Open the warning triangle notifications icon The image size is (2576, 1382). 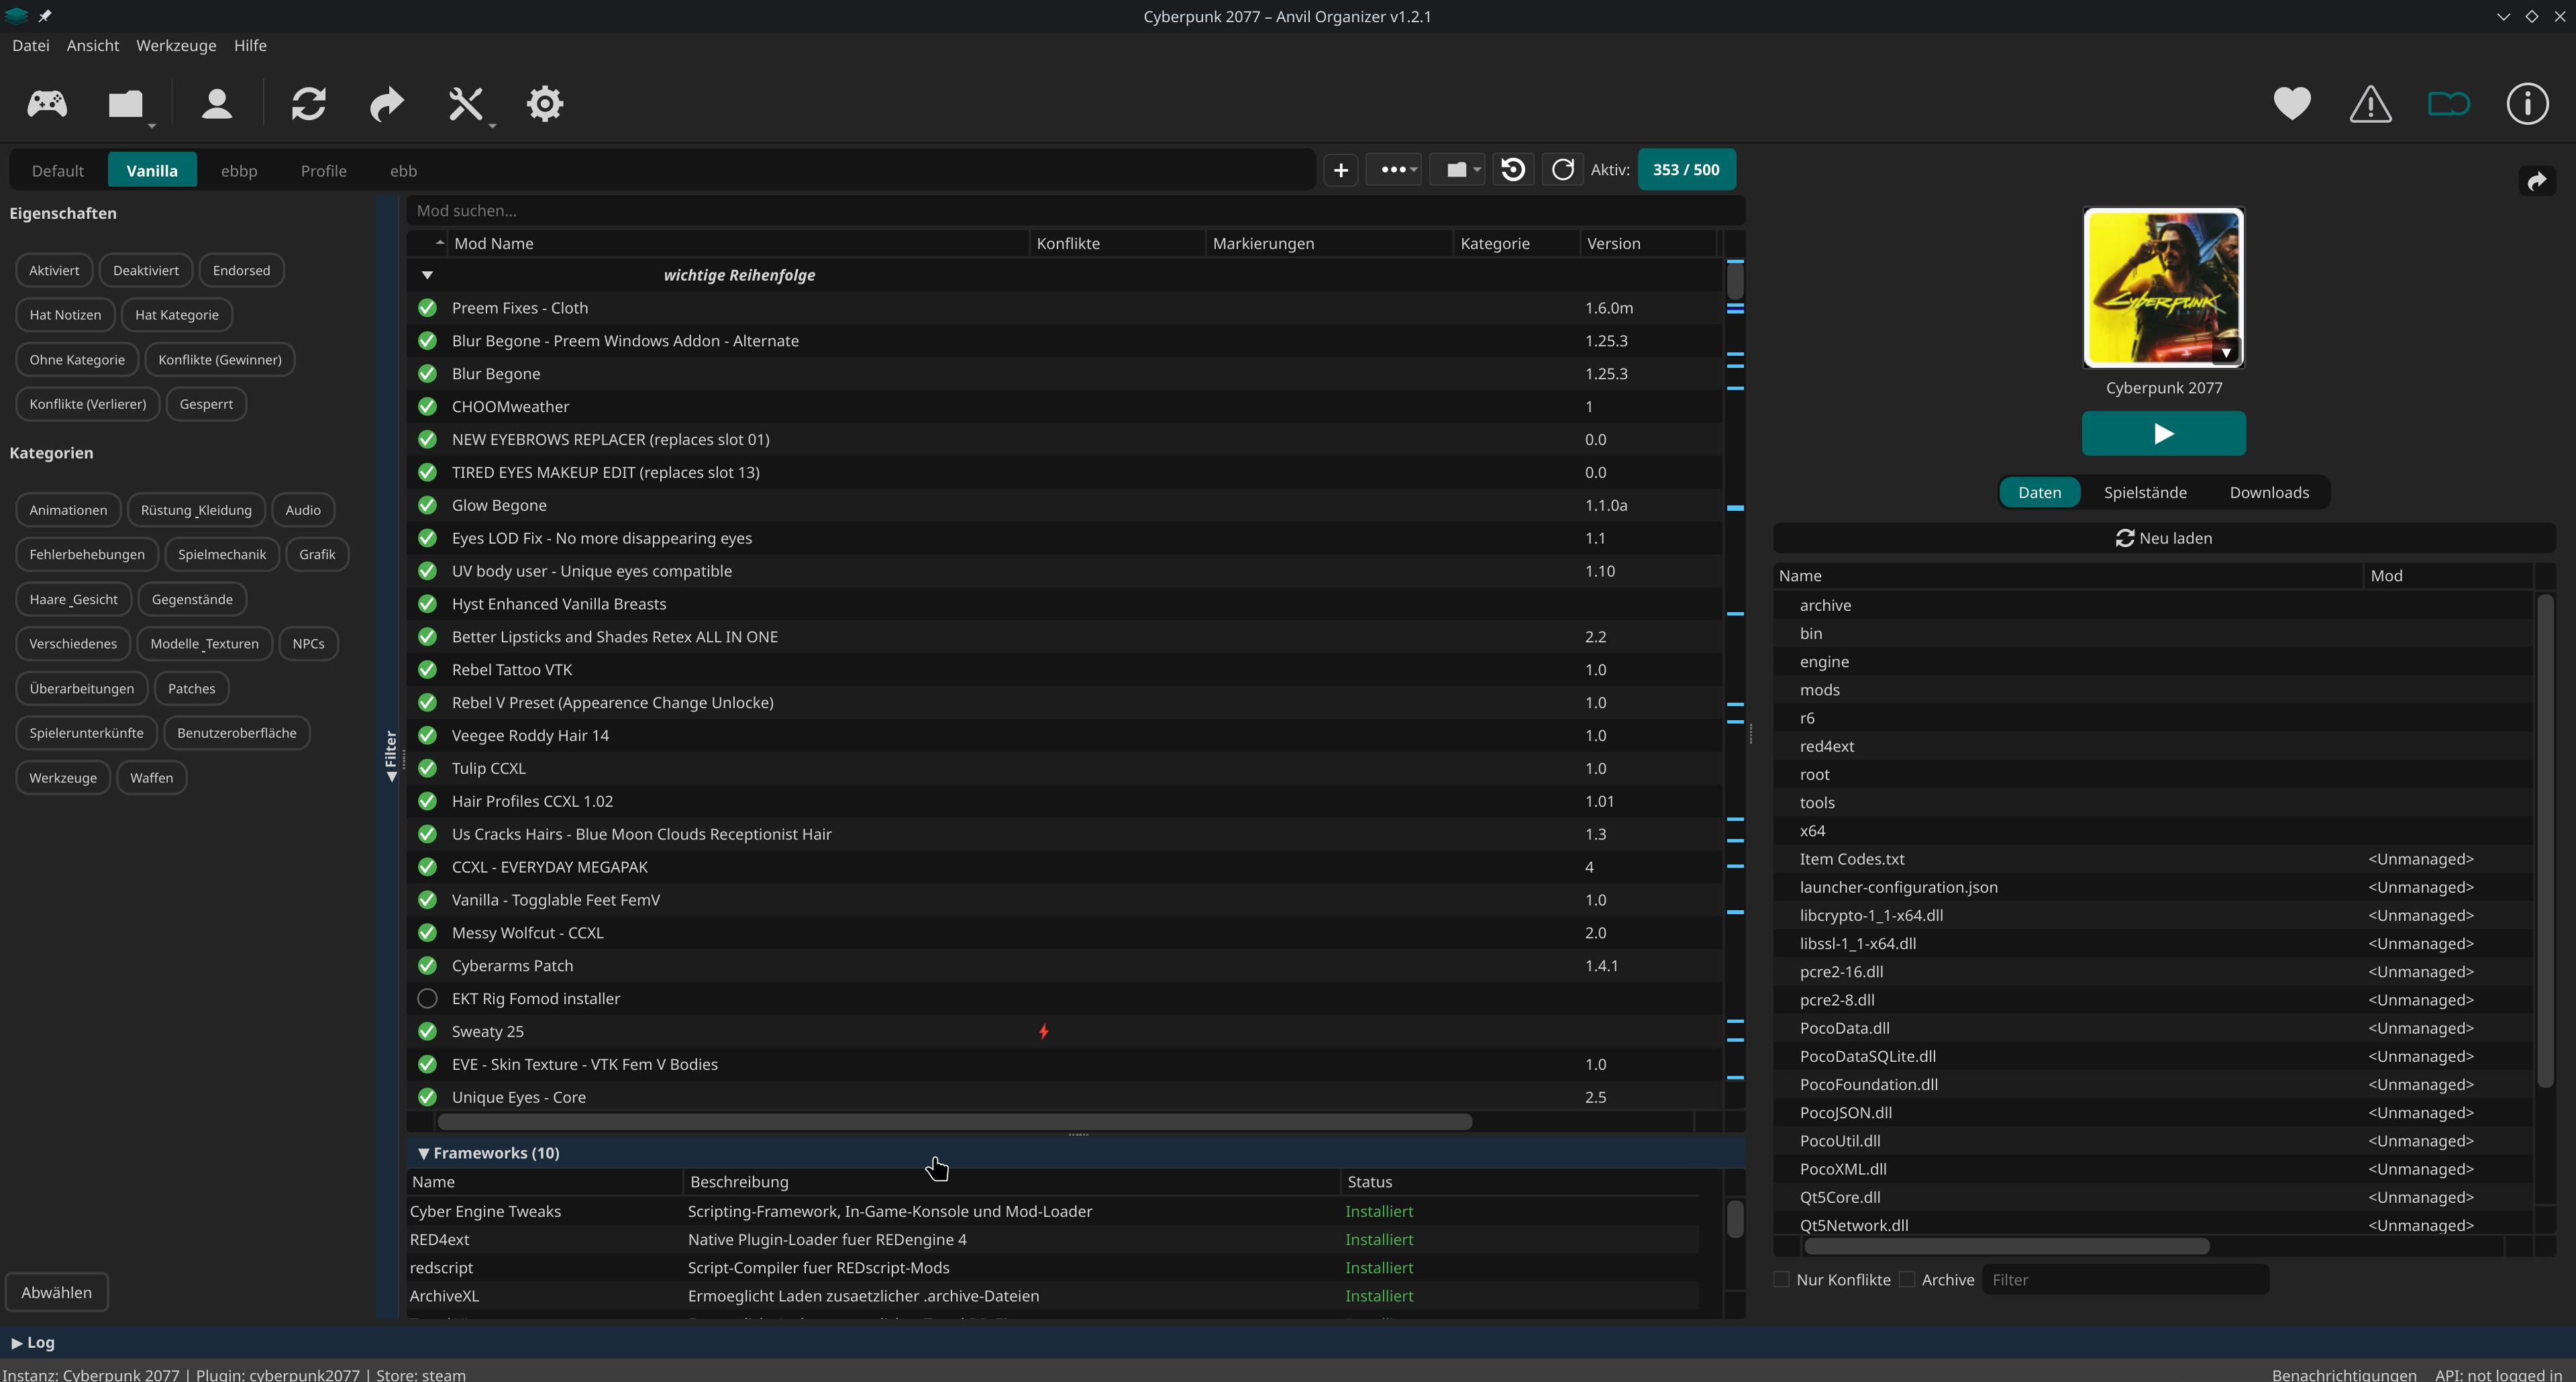coord(2370,104)
